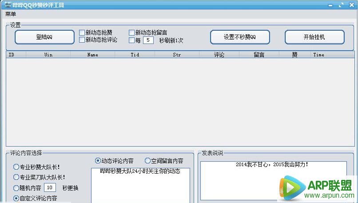
Task: Start idling with the 开始挂机 button
Action: coord(314,37)
